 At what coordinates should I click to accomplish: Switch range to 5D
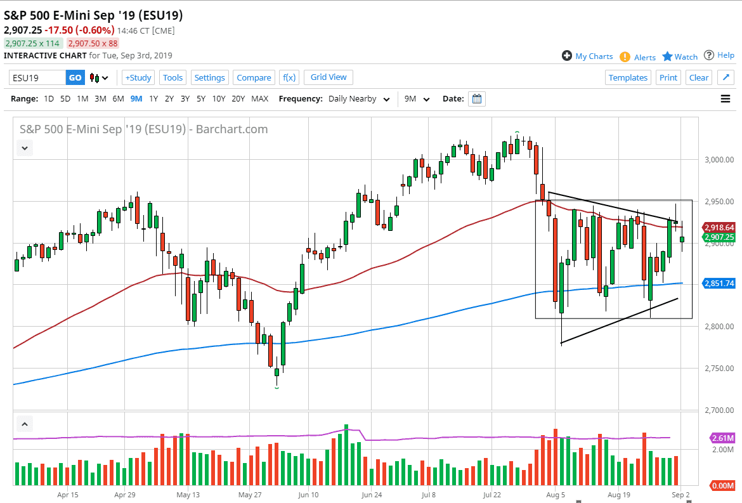point(65,99)
